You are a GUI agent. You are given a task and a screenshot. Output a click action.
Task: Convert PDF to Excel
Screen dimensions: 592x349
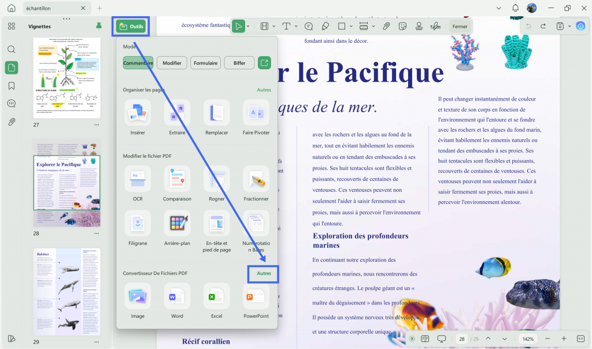click(x=217, y=300)
